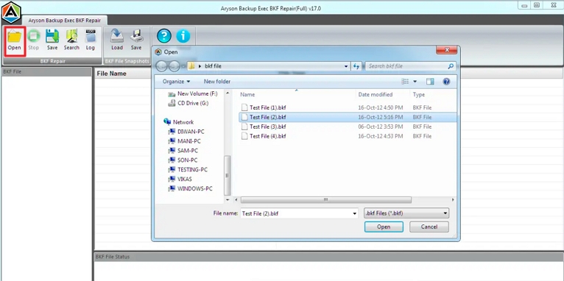The height and width of the screenshot is (281, 564).
Task: Select Test File (1).bkf
Action: pyautogui.click(x=264, y=107)
